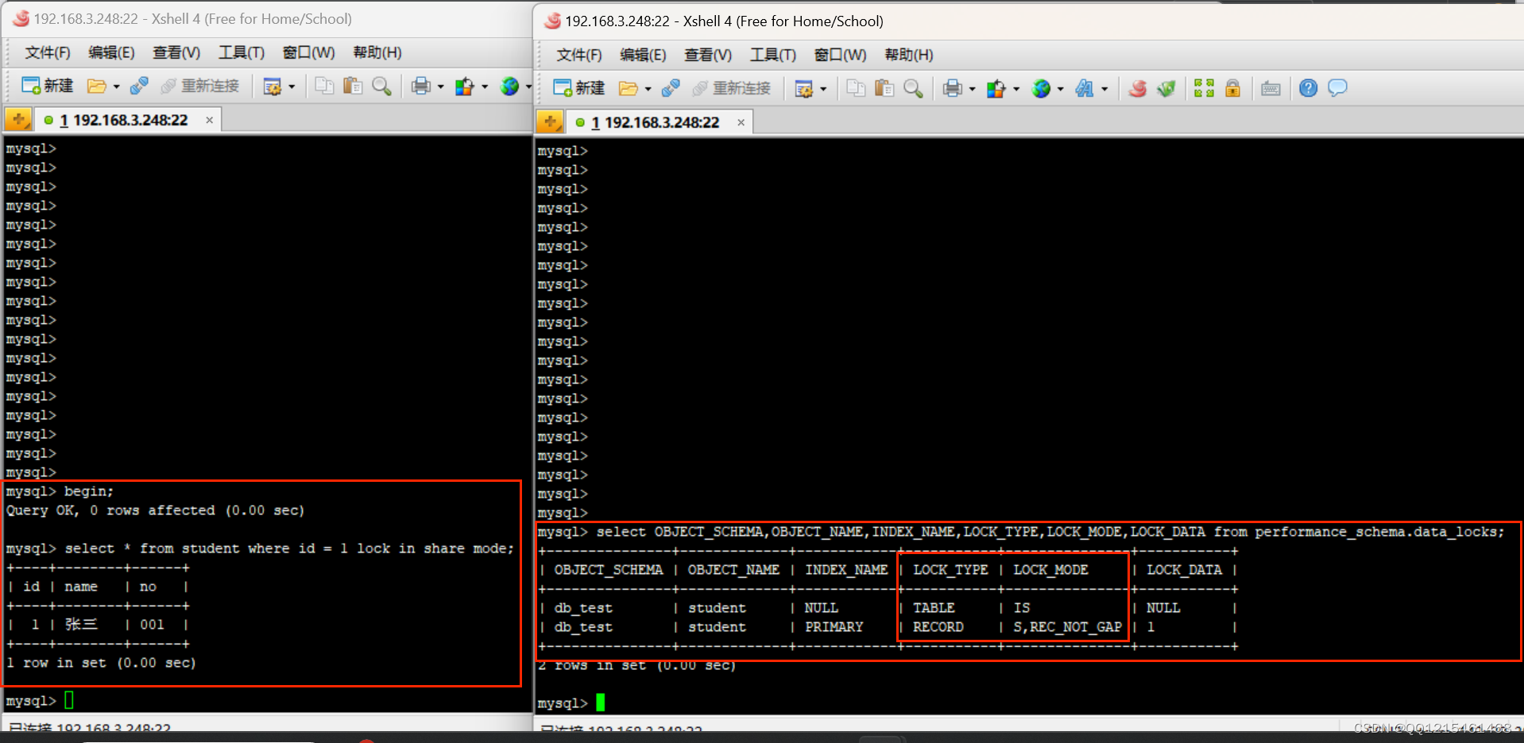Open 工具(T) menu in left window
1524x743 pixels.
point(242,52)
